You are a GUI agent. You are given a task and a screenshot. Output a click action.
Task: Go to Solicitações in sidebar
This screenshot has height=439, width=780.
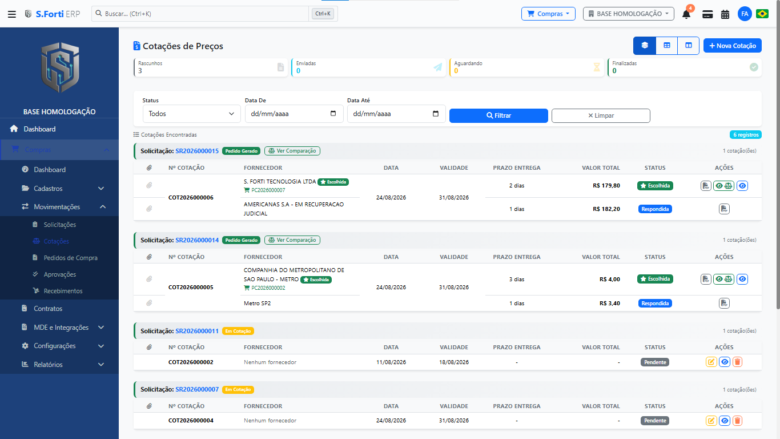[x=59, y=225]
